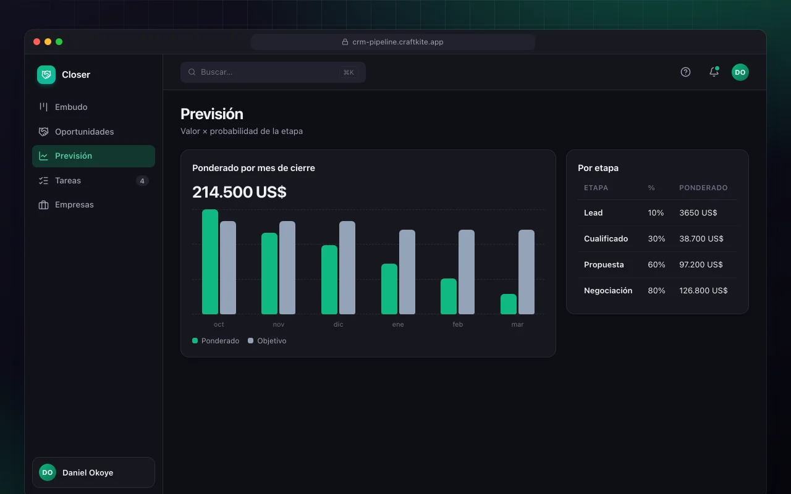Focus the Buscar search field
Viewport: 791px width, 494px height.
pos(273,72)
